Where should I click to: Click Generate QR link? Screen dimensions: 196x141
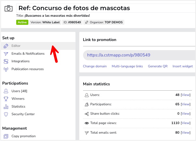pyautogui.click(x=158, y=66)
